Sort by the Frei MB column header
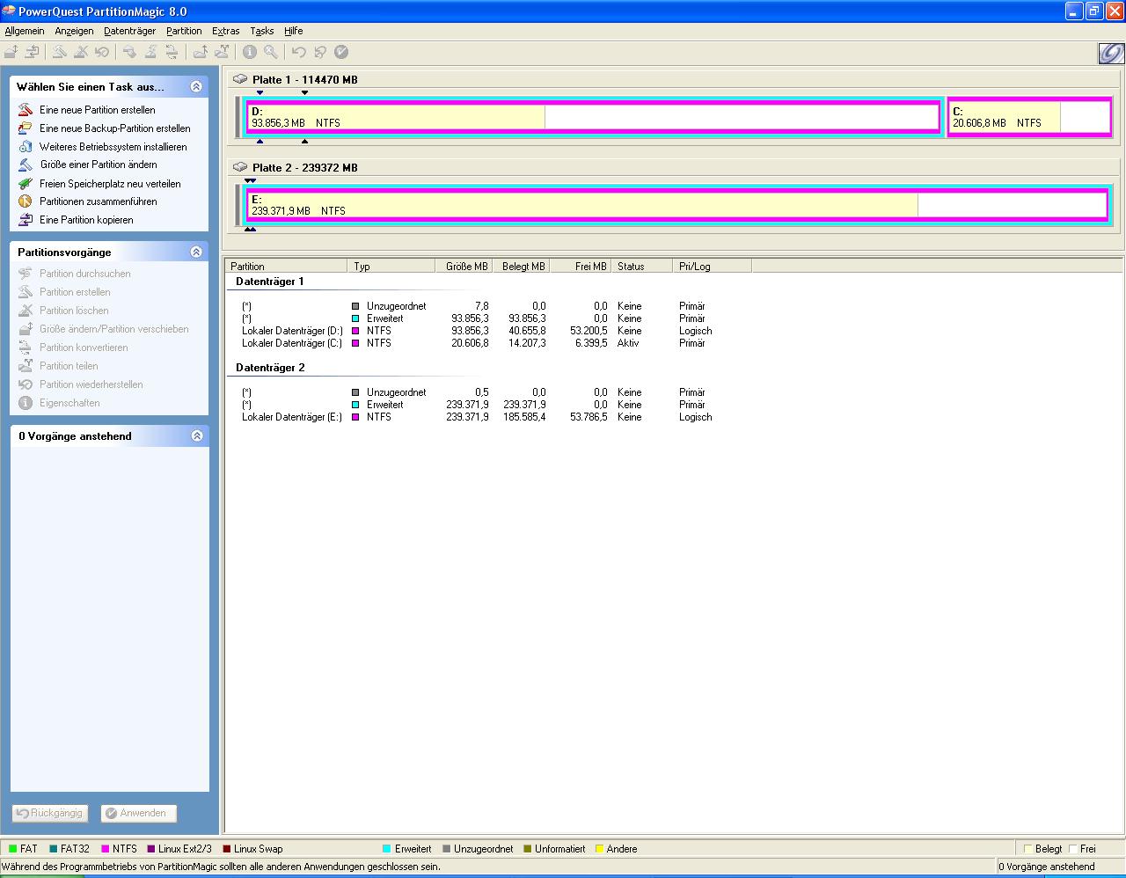 582,266
